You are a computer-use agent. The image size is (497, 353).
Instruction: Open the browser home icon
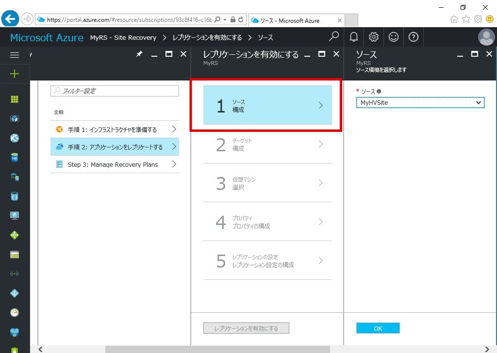(454, 19)
